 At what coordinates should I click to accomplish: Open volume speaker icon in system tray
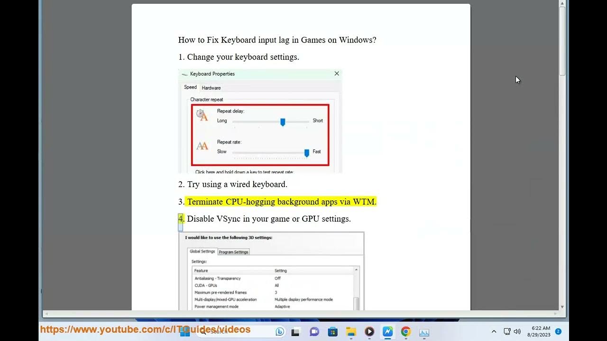517,332
